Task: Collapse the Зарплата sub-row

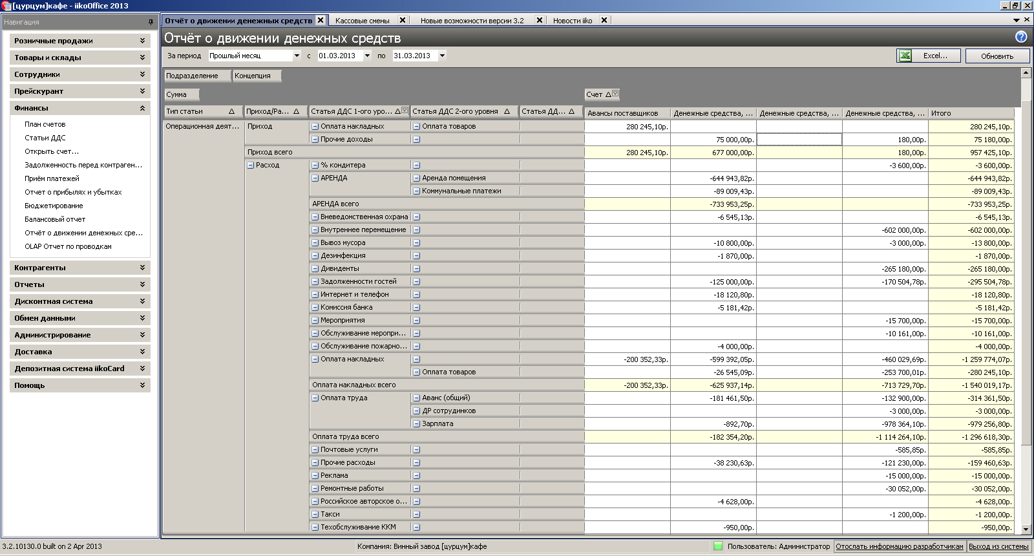Action: [416, 424]
